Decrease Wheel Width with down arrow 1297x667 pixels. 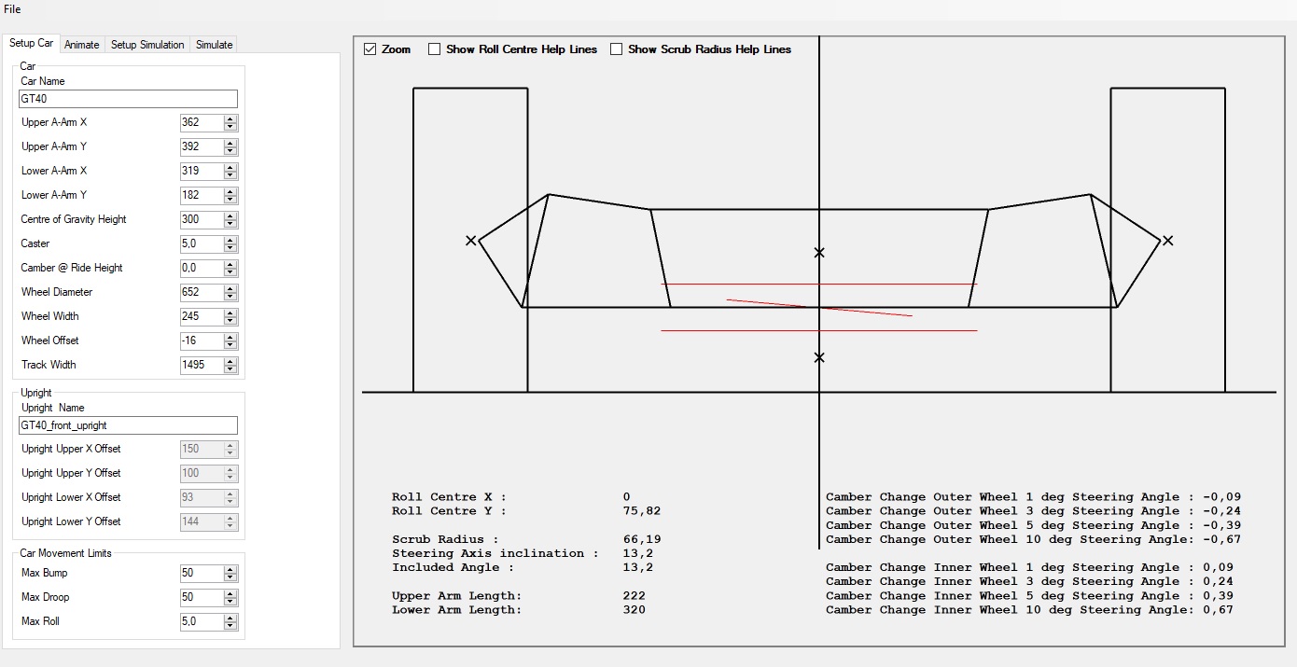pos(230,320)
